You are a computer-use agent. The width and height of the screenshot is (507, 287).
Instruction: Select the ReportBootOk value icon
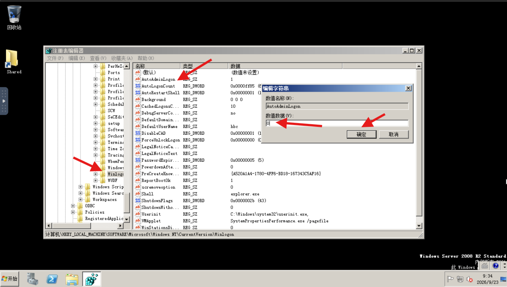pyautogui.click(x=138, y=180)
